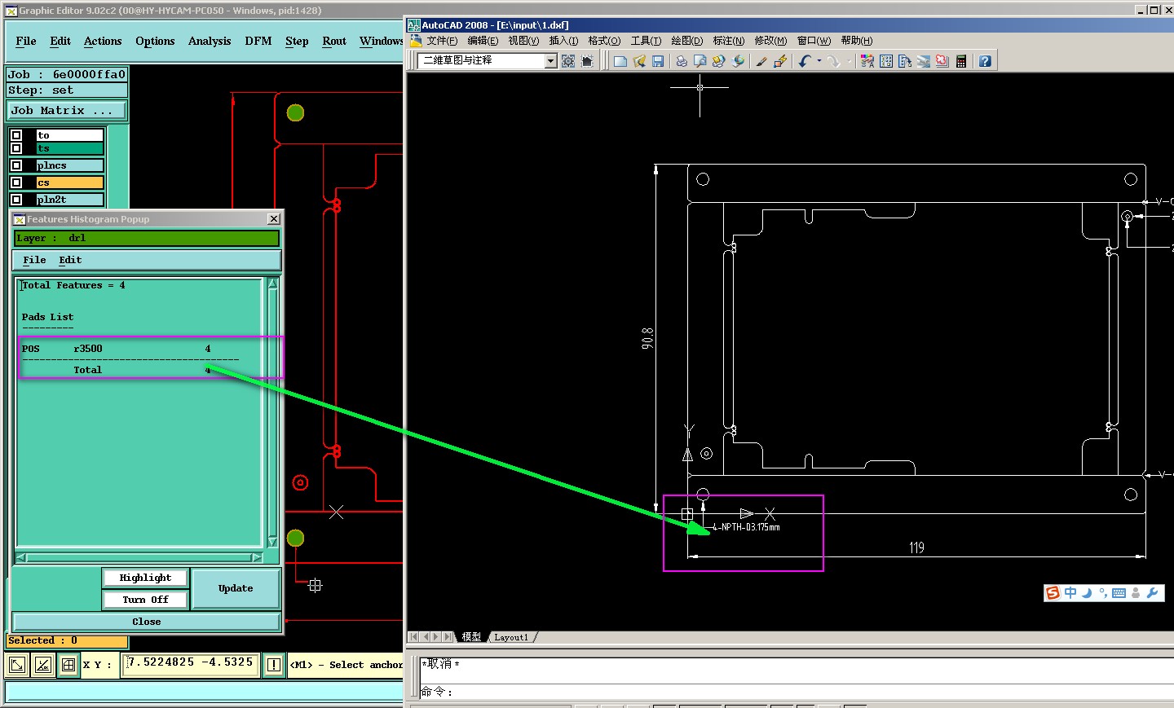
Task: Click the 3D DWF globe icon
Action: click(x=738, y=61)
